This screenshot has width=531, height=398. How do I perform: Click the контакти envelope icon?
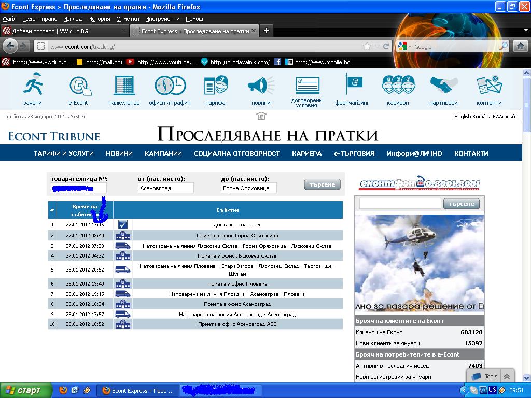coord(489,85)
